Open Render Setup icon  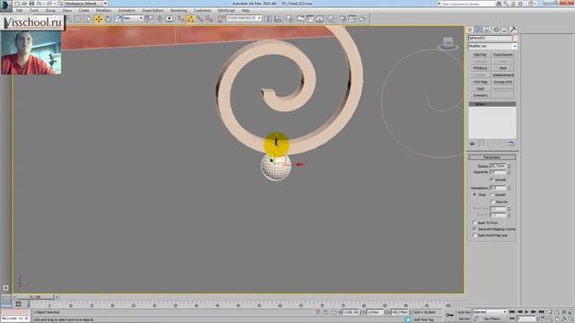pyautogui.click(x=342, y=19)
